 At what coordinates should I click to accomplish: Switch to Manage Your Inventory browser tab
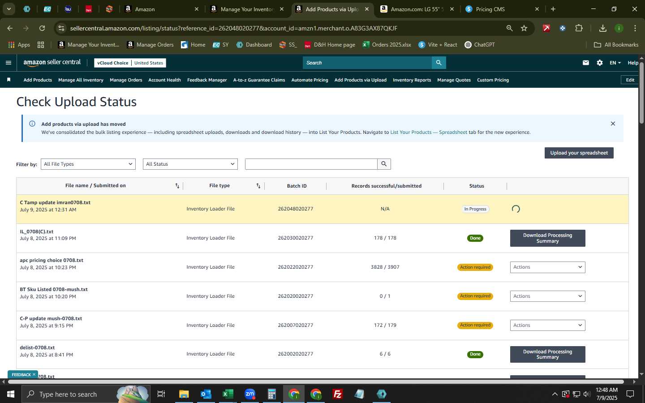[247, 9]
